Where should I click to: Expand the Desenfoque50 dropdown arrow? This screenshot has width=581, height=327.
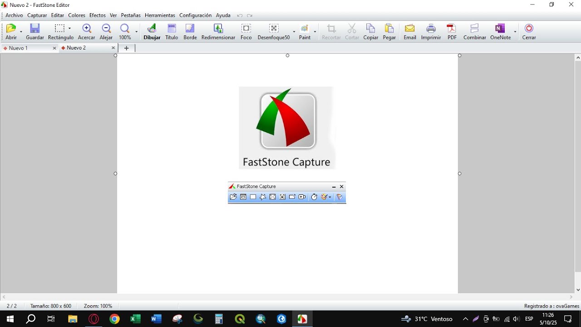pyautogui.click(x=294, y=32)
